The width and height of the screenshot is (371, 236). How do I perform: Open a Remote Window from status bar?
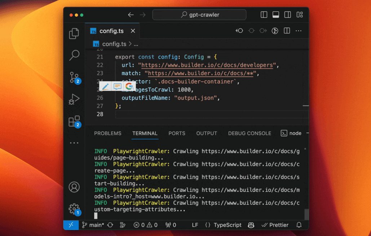coord(71,225)
